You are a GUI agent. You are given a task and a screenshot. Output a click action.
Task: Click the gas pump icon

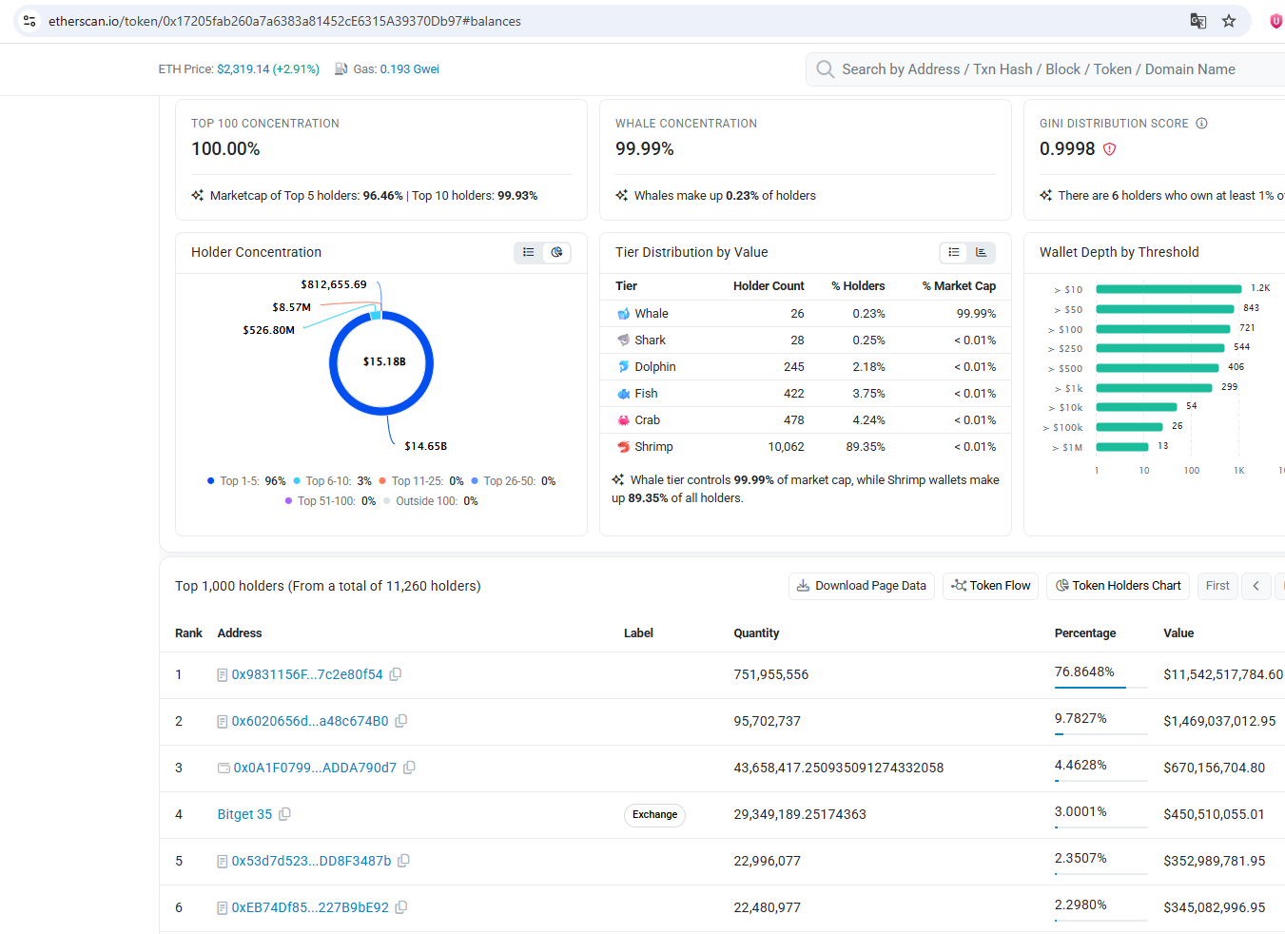click(341, 69)
